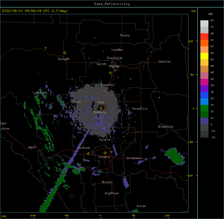Select the slate purple 10 dBZ swatch
224x219 pixels.
pyautogui.click(x=204, y=121)
